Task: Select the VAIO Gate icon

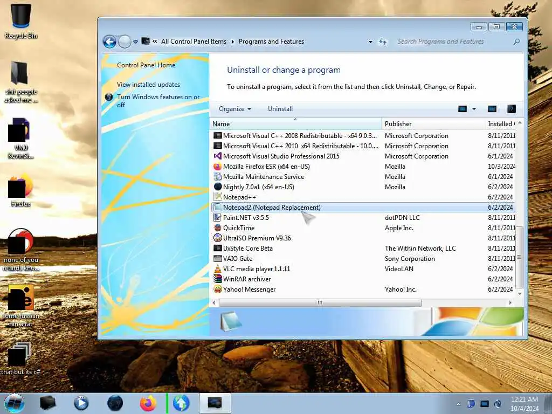Action: [218, 258]
